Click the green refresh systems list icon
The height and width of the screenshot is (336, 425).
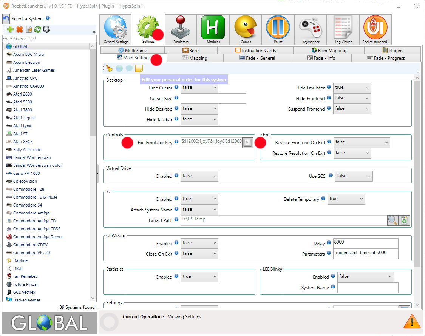pyautogui.click(x=38, y=29)
